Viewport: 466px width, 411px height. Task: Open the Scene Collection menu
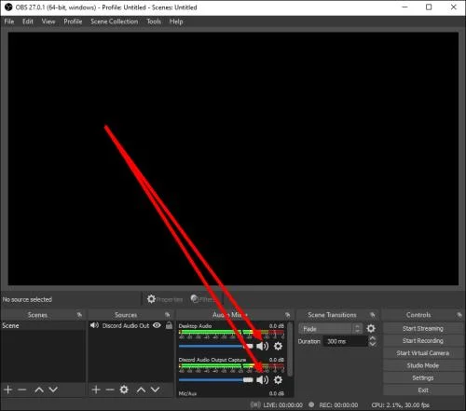(114, 21)
